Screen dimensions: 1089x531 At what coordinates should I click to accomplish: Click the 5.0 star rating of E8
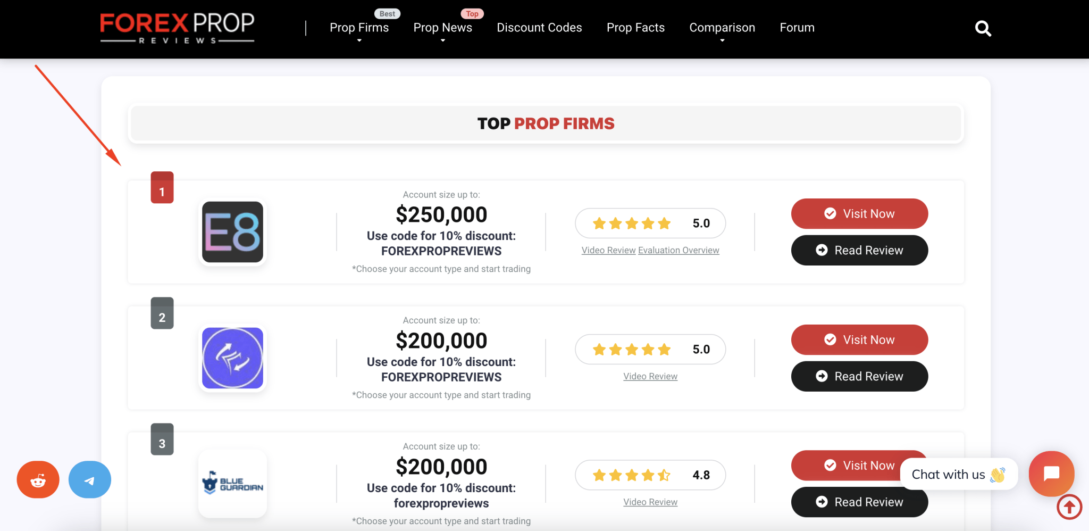(x=650, y=223)
